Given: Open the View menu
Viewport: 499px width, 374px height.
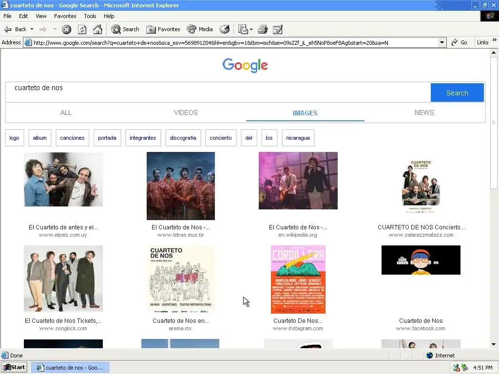Looking at the screenshot, I should tap(41, 16).
